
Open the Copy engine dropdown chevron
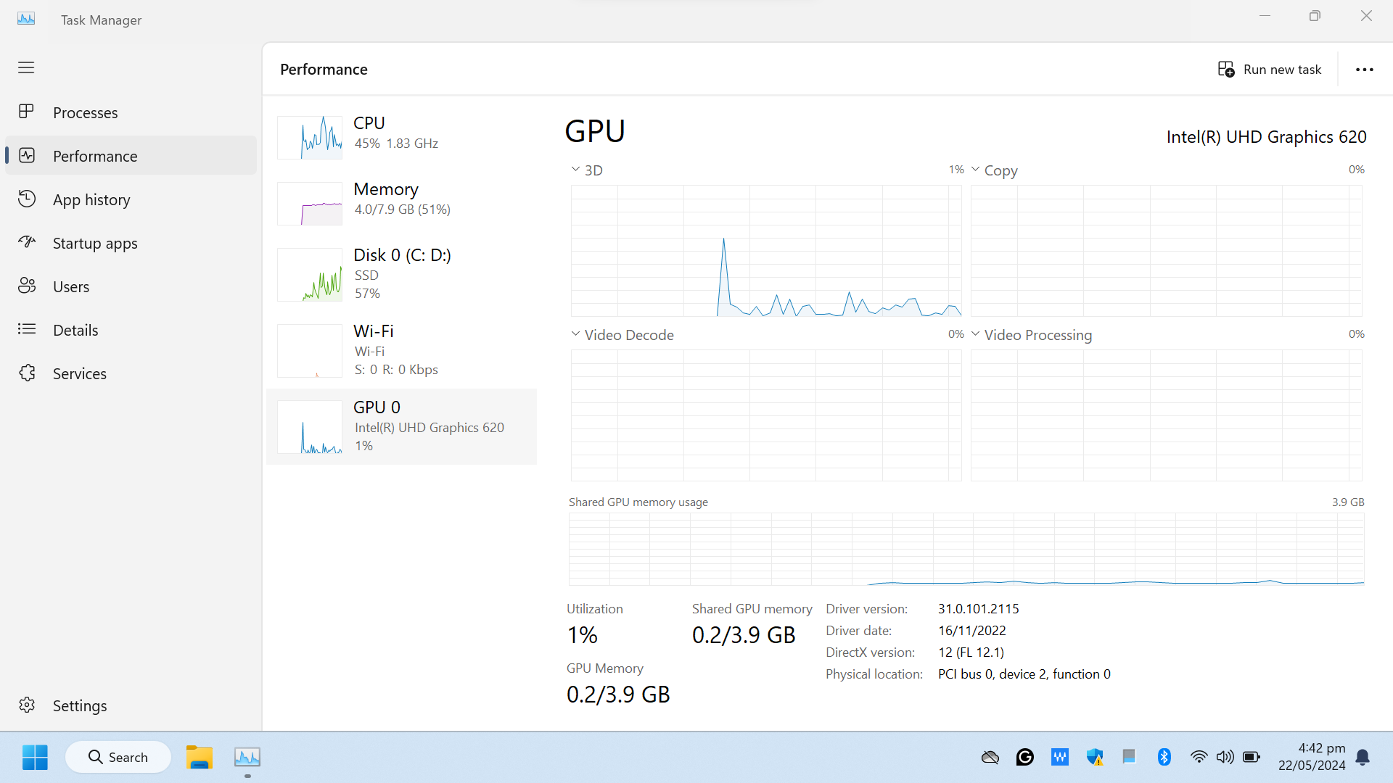click(975, 170)
